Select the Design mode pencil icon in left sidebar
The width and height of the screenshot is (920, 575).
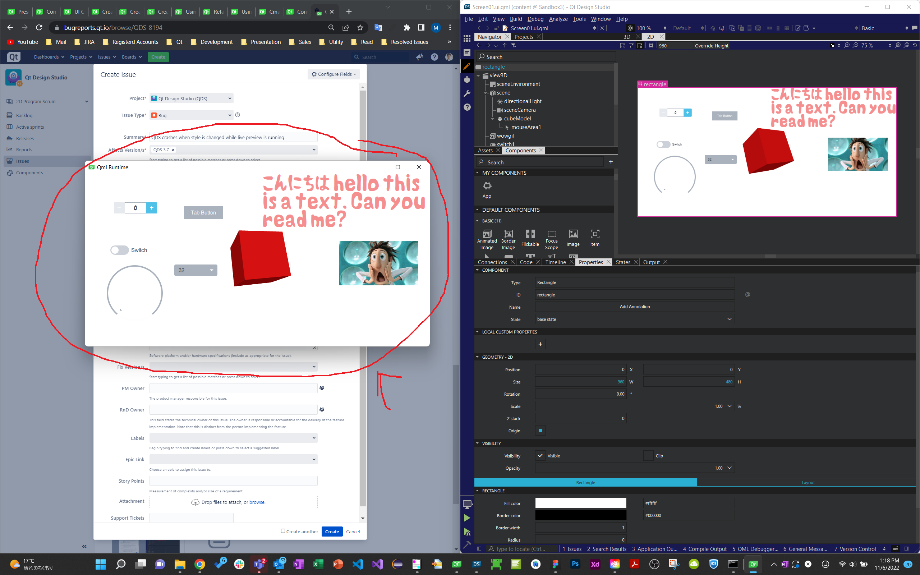[467, 66]
